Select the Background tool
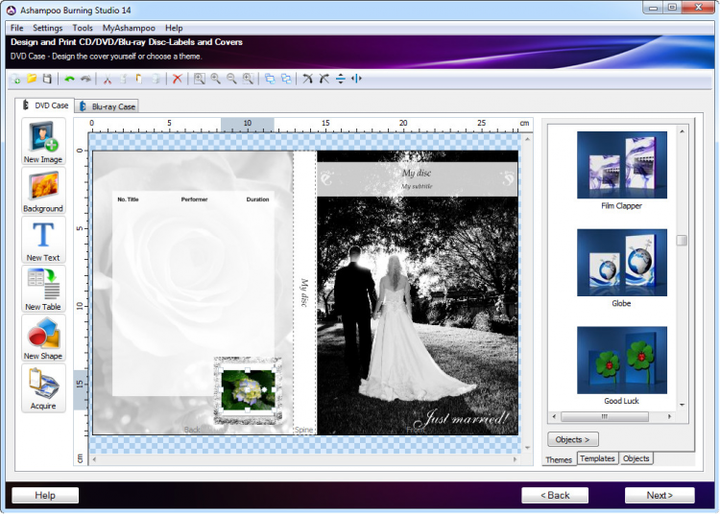The image size is (720, 514). click(43, 191)
